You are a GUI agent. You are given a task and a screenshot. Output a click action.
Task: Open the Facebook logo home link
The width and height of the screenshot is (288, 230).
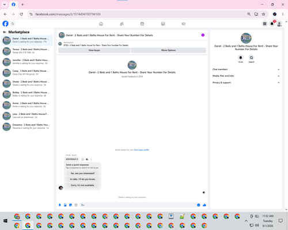5,24
